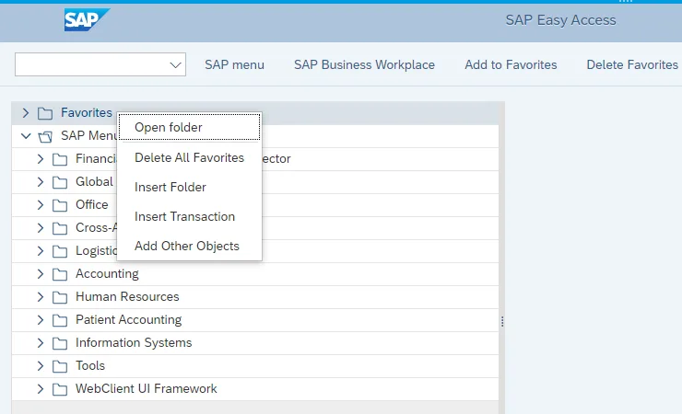Select Insert Folder in context menu

tap(190, 187)
